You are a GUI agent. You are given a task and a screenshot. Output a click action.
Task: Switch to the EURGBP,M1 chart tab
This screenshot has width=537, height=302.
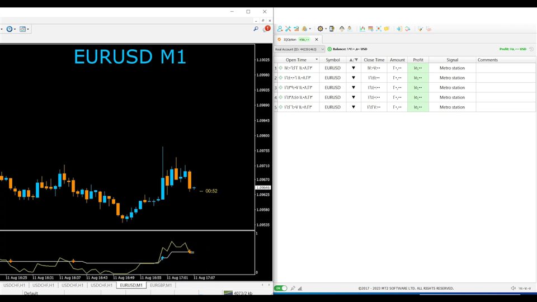pyautogui.click(x=161, y=285)
